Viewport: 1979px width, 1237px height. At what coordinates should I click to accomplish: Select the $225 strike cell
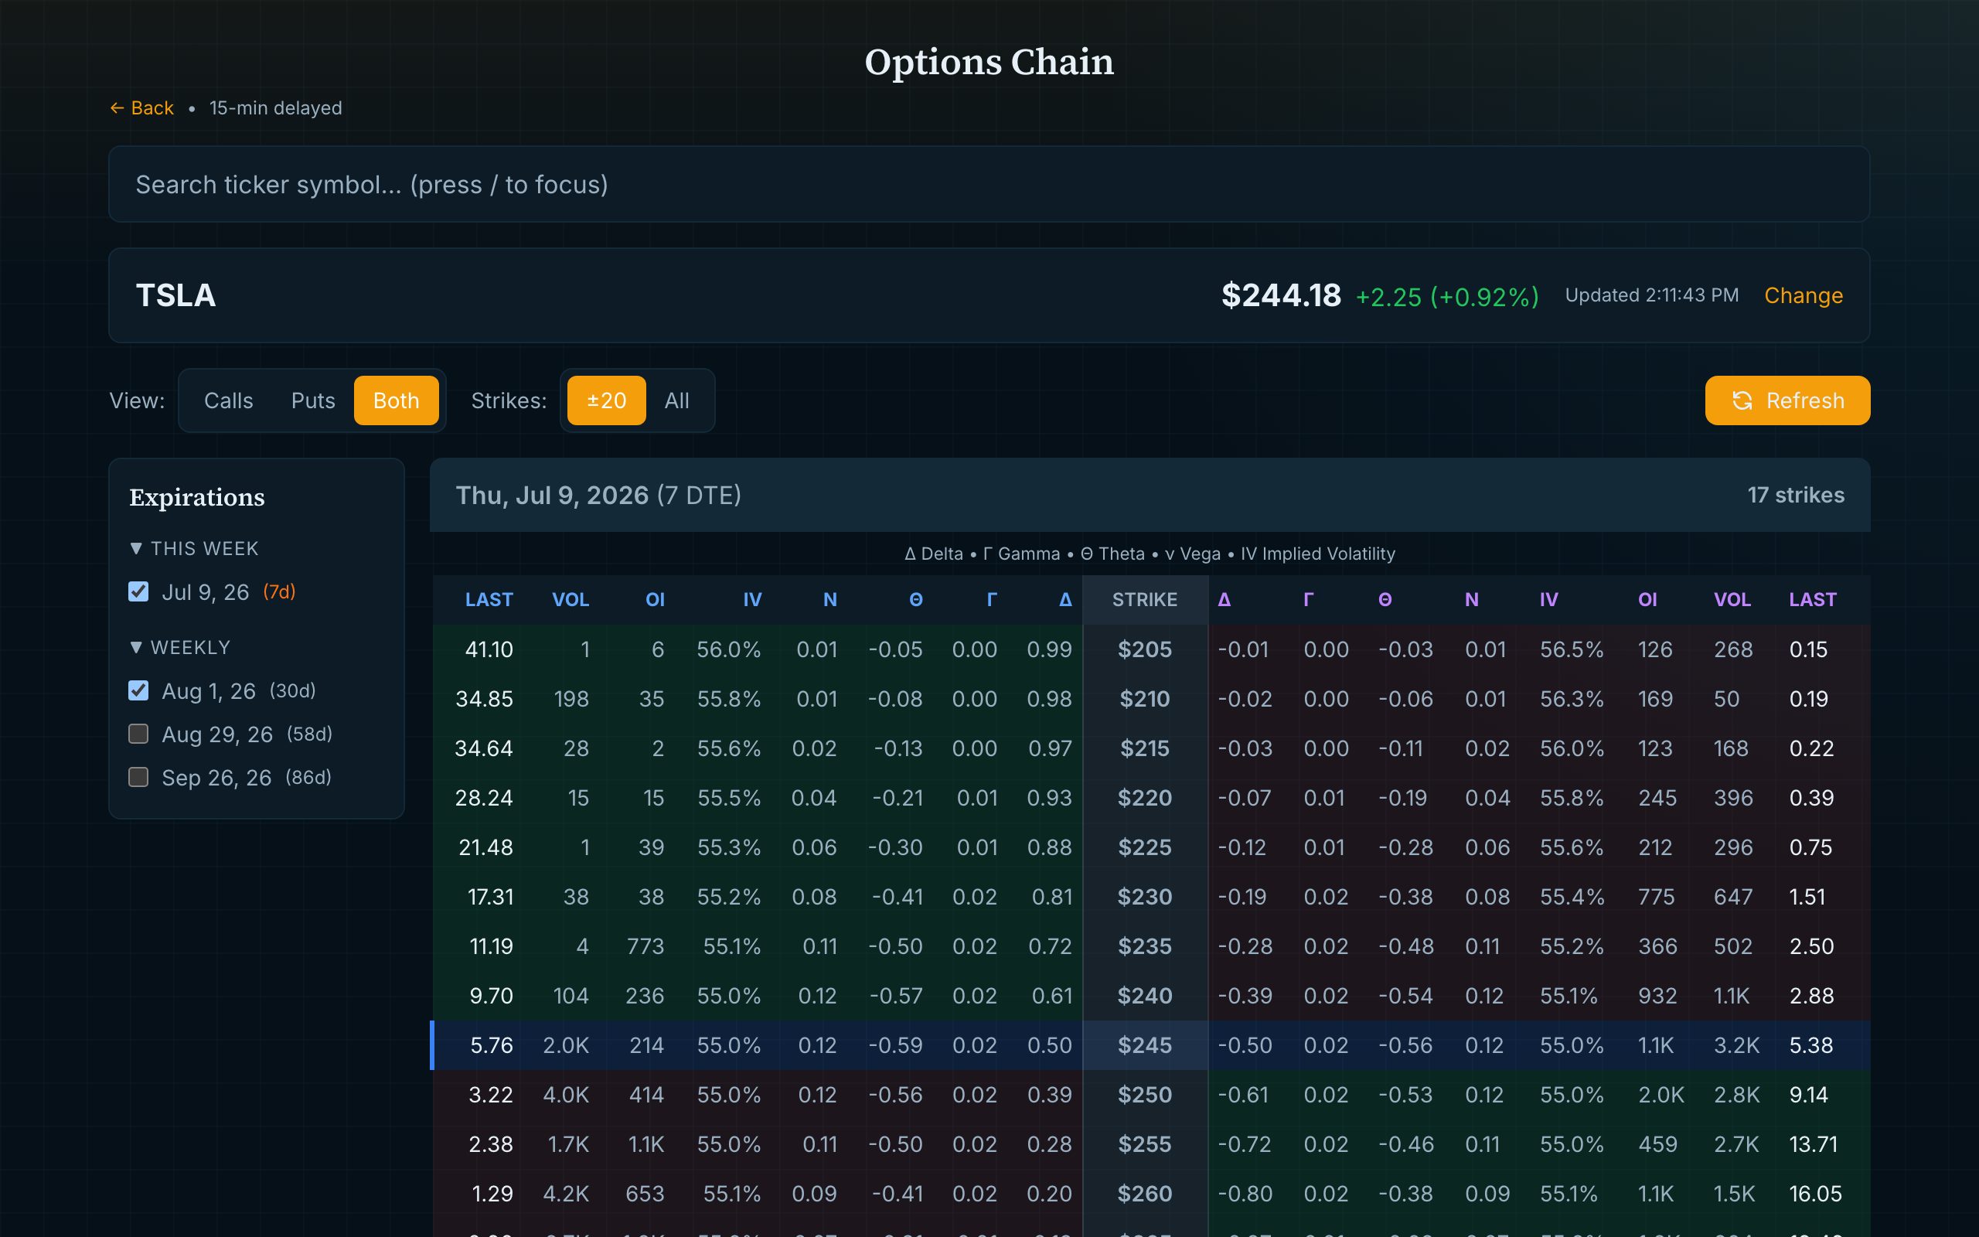click(x=1145, y=847)
